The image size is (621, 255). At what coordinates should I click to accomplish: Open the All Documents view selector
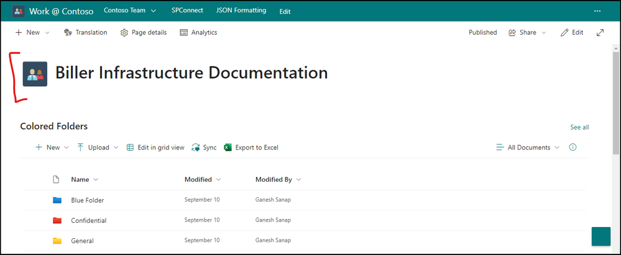528,148
